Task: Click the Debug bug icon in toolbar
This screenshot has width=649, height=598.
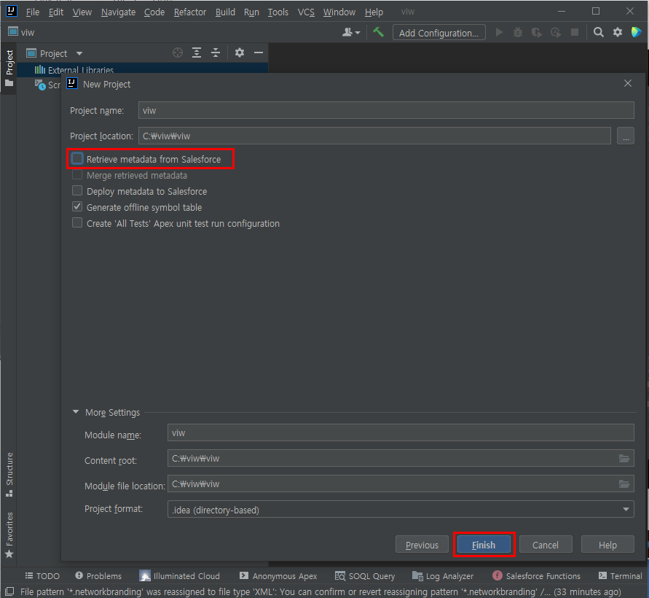Action: 518,32
